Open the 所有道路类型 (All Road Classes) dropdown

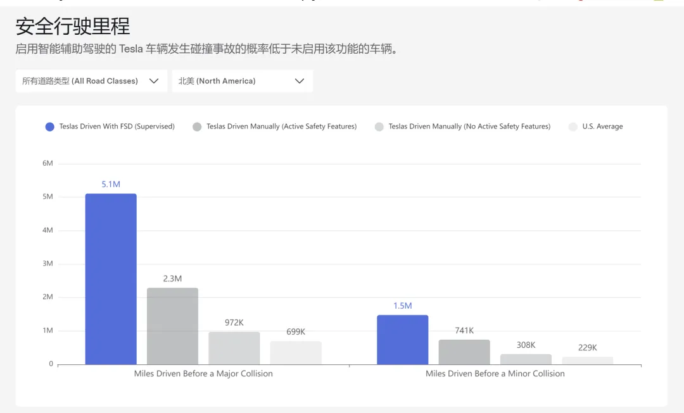point(91,81)
